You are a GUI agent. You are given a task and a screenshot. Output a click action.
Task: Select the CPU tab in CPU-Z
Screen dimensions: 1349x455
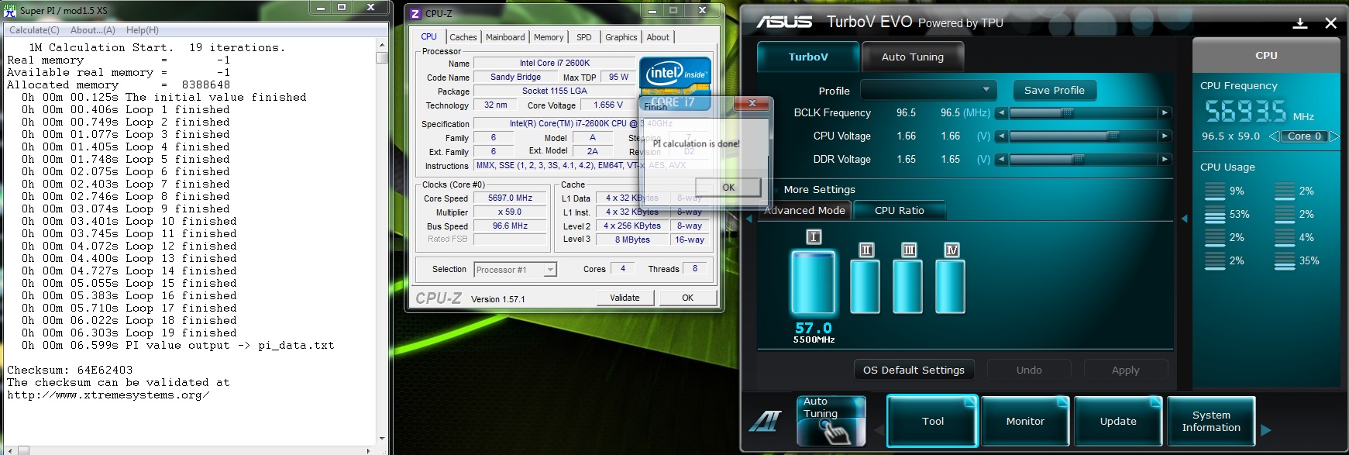point(428,36)
